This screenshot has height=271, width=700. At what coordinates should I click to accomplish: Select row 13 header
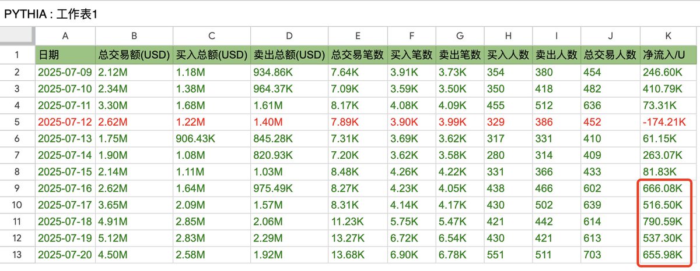click(x=17, y=255)
